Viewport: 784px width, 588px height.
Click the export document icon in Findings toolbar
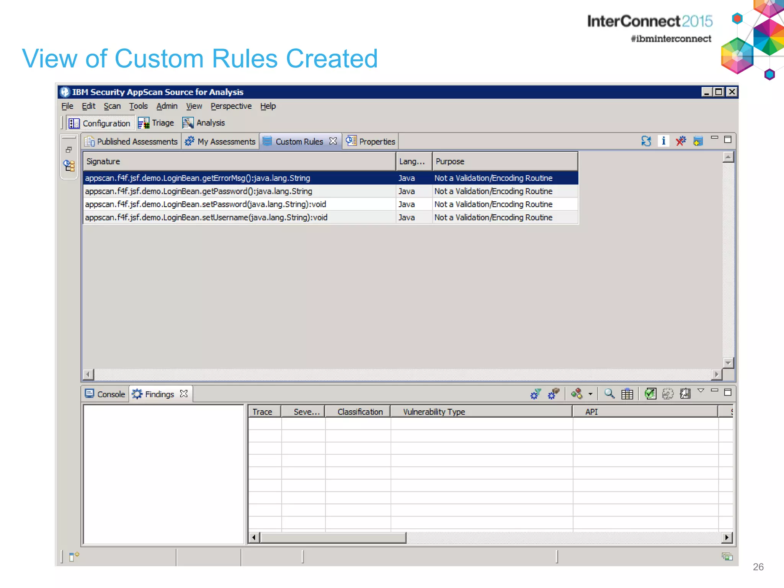(x=685, y=394)
